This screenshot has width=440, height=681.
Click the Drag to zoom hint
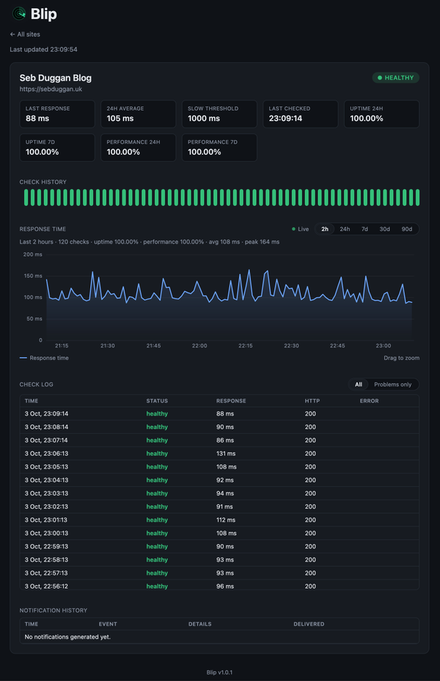(x=401, y=358)
